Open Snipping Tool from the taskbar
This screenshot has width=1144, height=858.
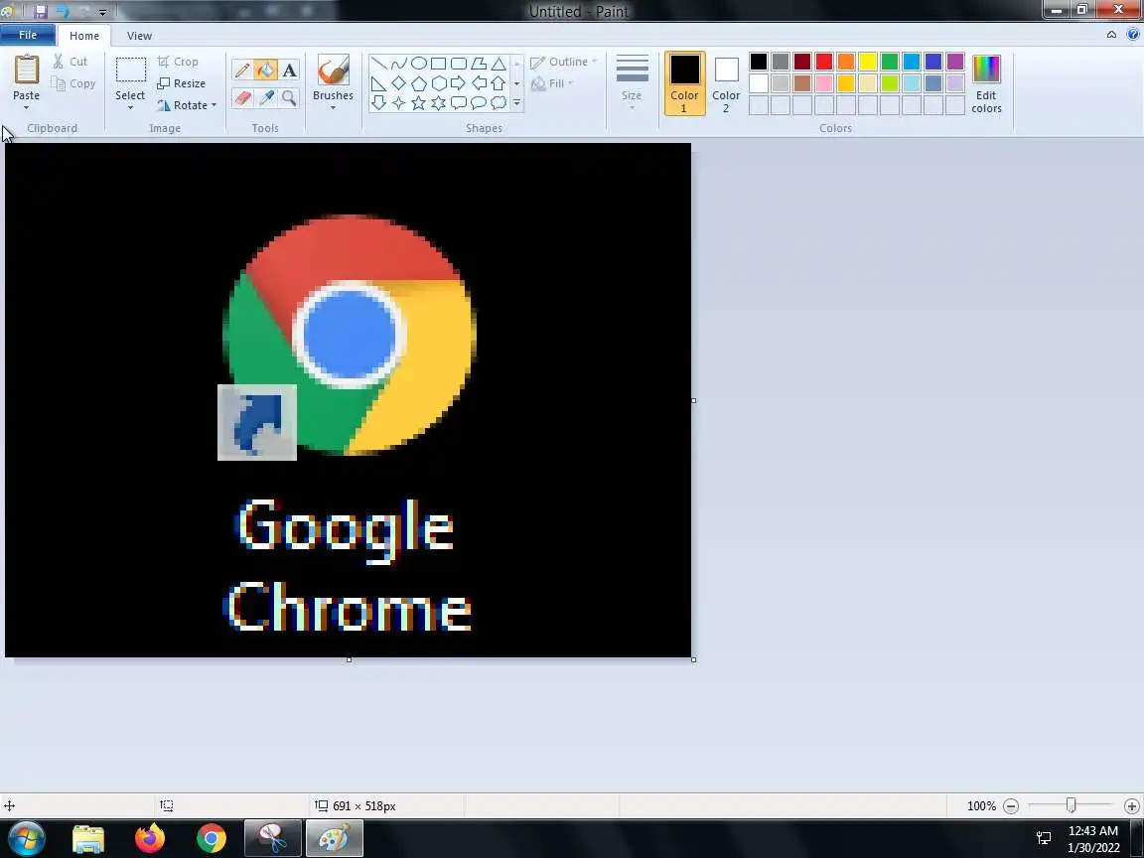click(x=272, y=838)
